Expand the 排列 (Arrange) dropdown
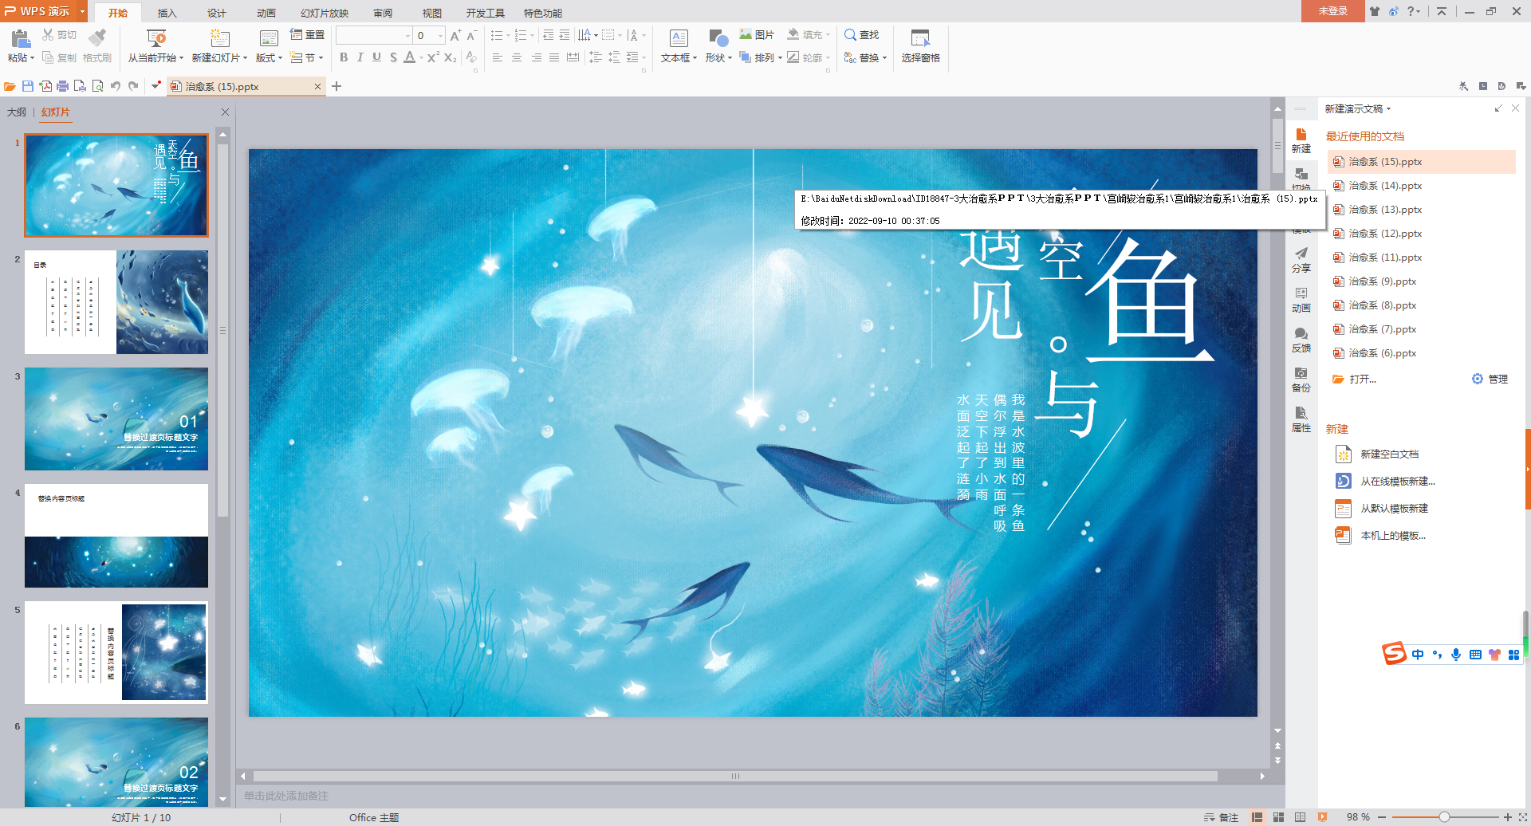Screen dimensions: 1531x826 point(761,57)
